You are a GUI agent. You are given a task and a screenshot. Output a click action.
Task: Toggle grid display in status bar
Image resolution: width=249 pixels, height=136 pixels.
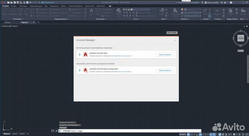(188, 134)
